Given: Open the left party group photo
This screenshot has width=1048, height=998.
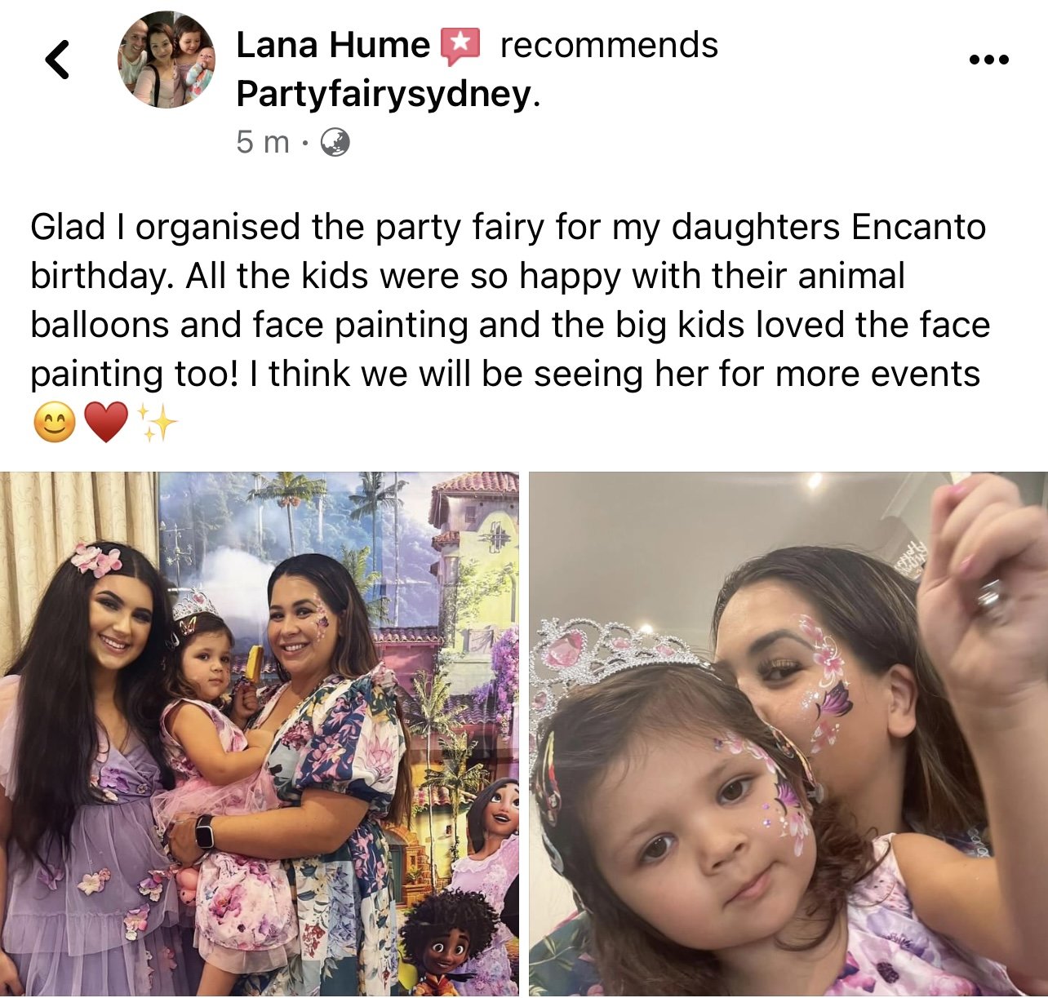Looking at the screenshot, I should click(260, 734).
